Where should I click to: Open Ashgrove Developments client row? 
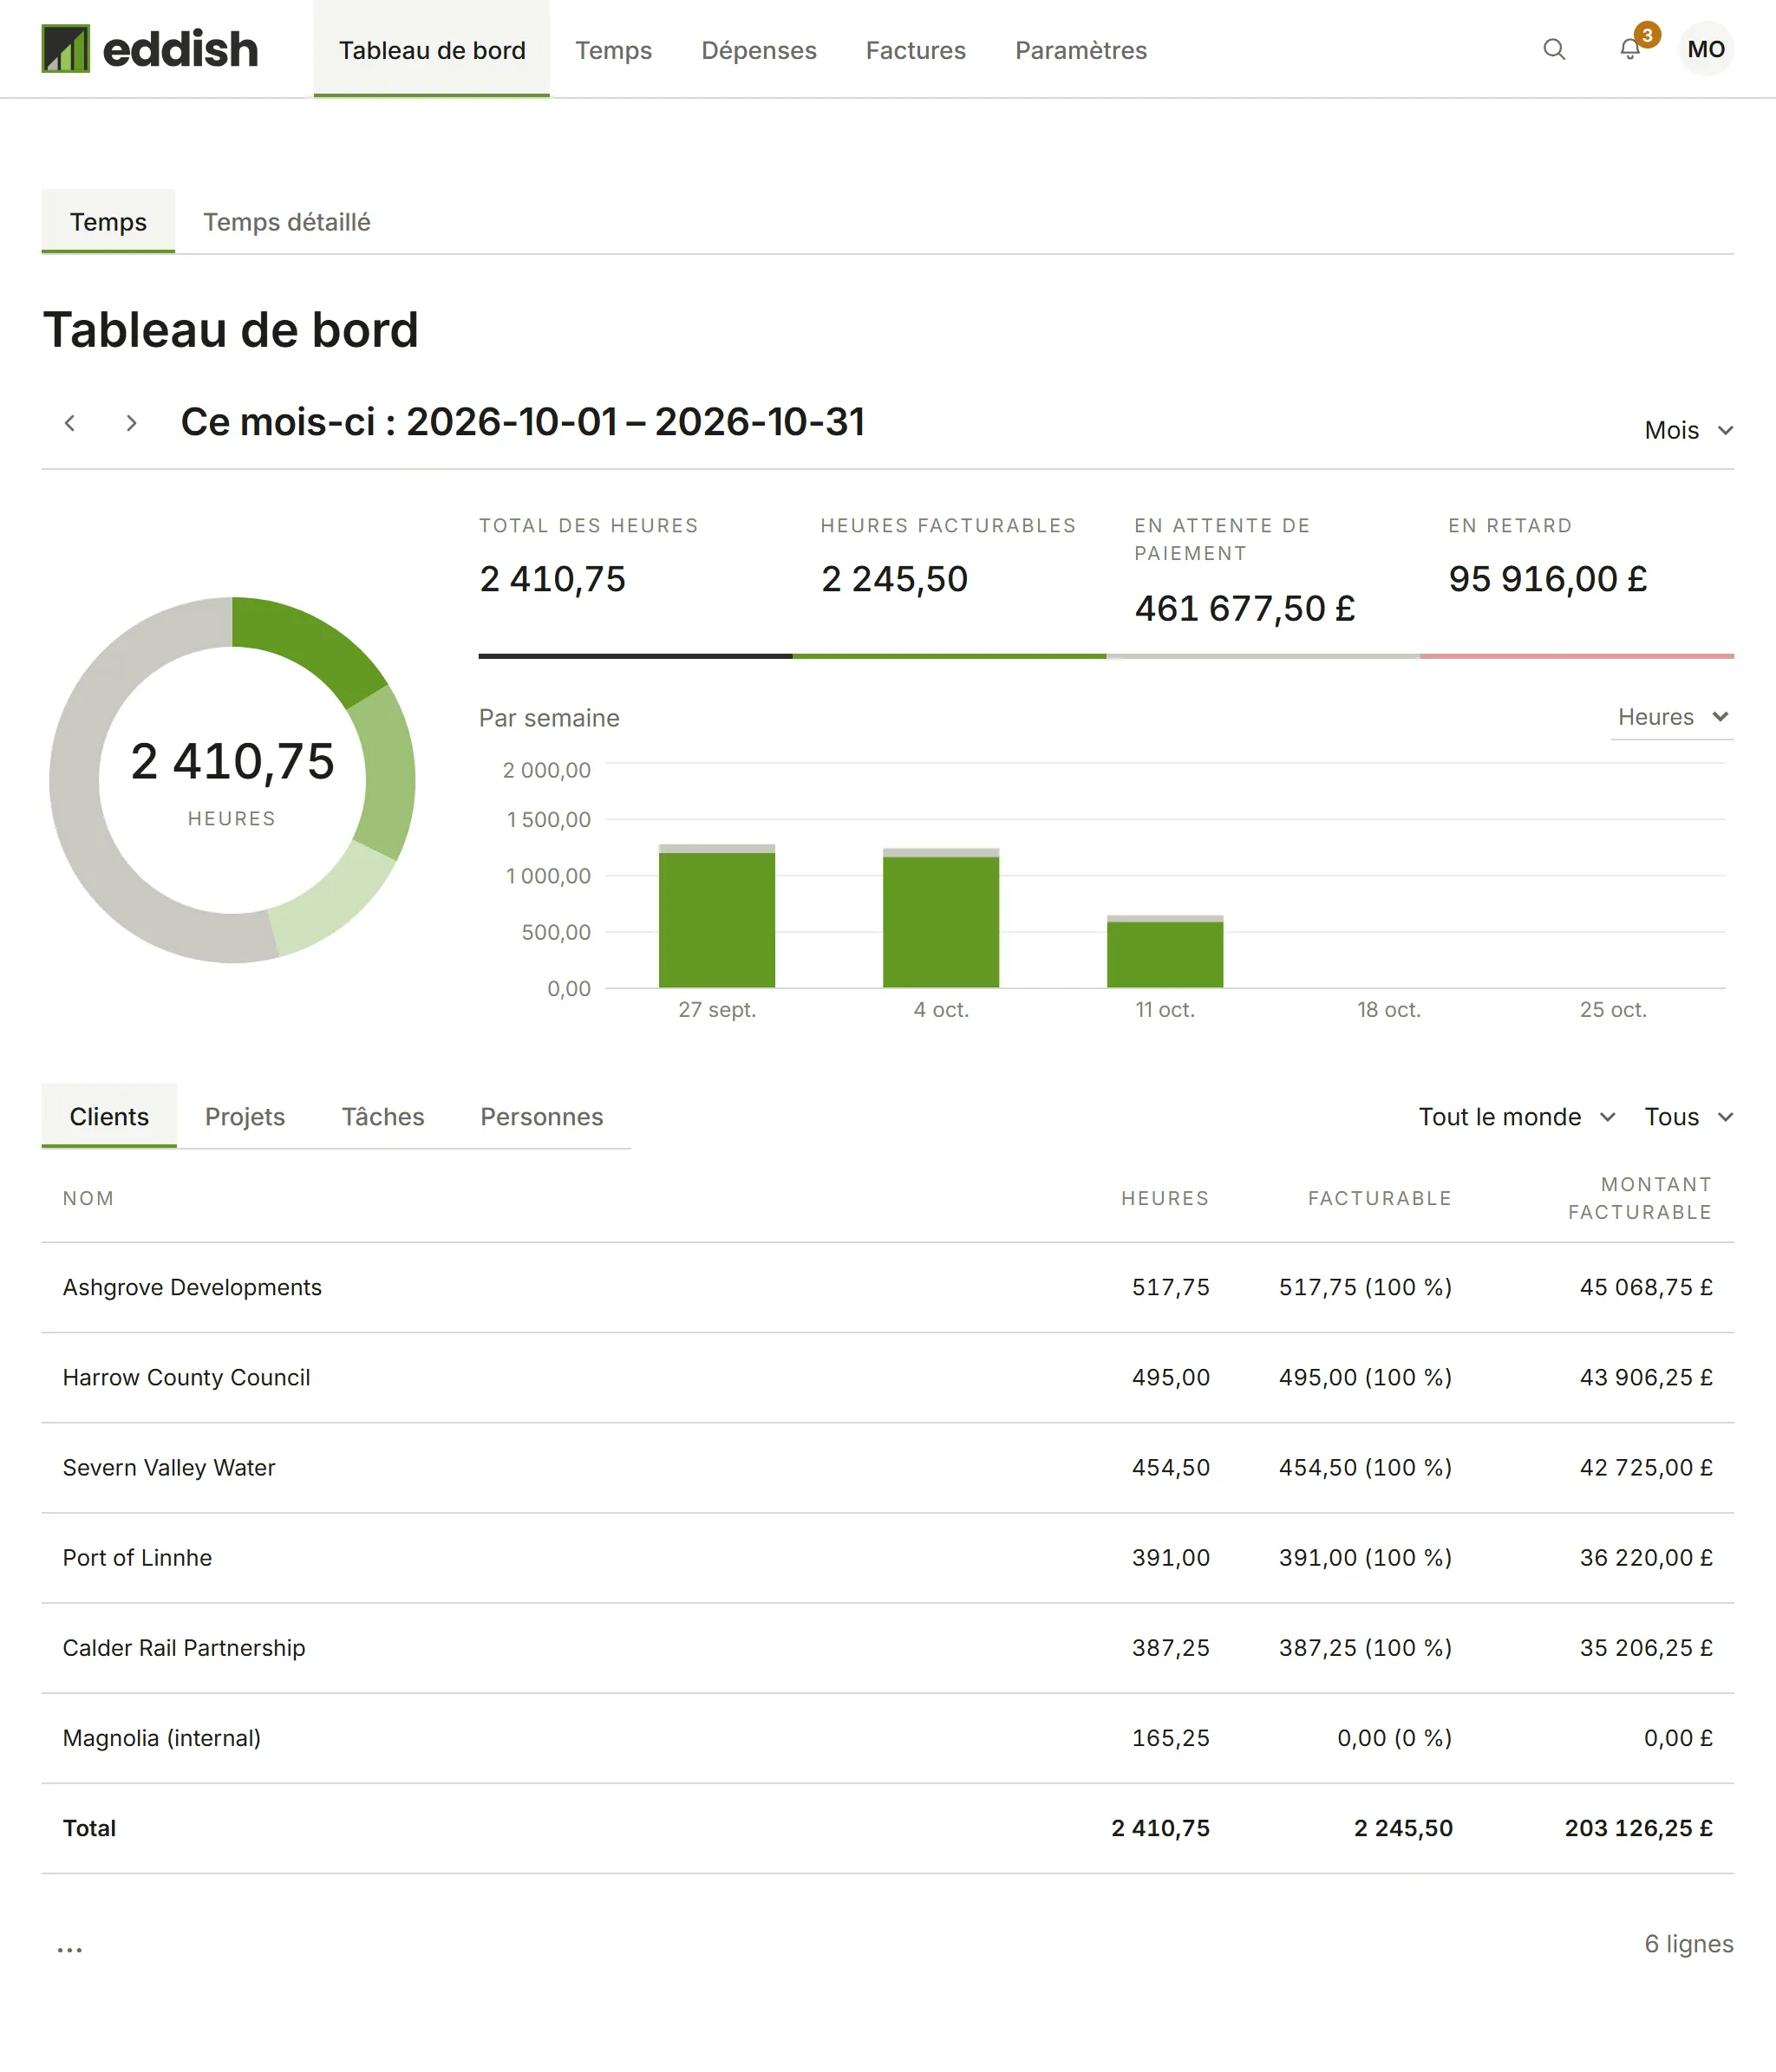tap(888, 1288)
